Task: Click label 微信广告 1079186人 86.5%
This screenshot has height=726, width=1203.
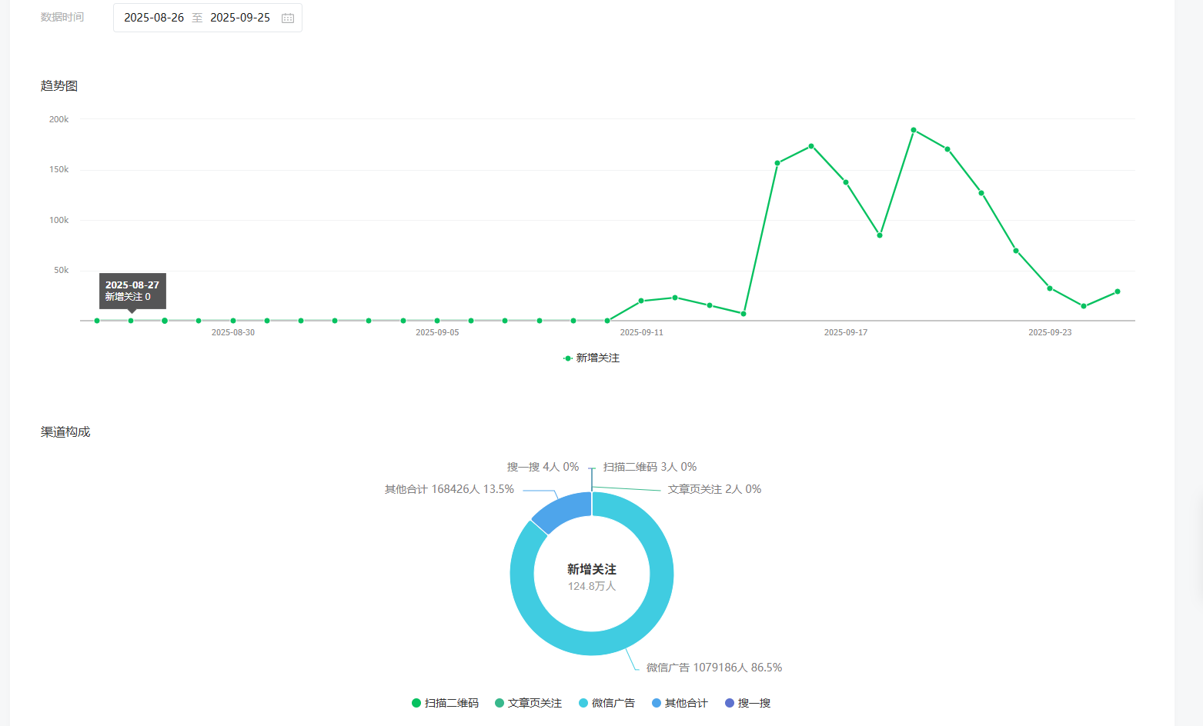Action: pyautogui.click(x=714, y=668)
